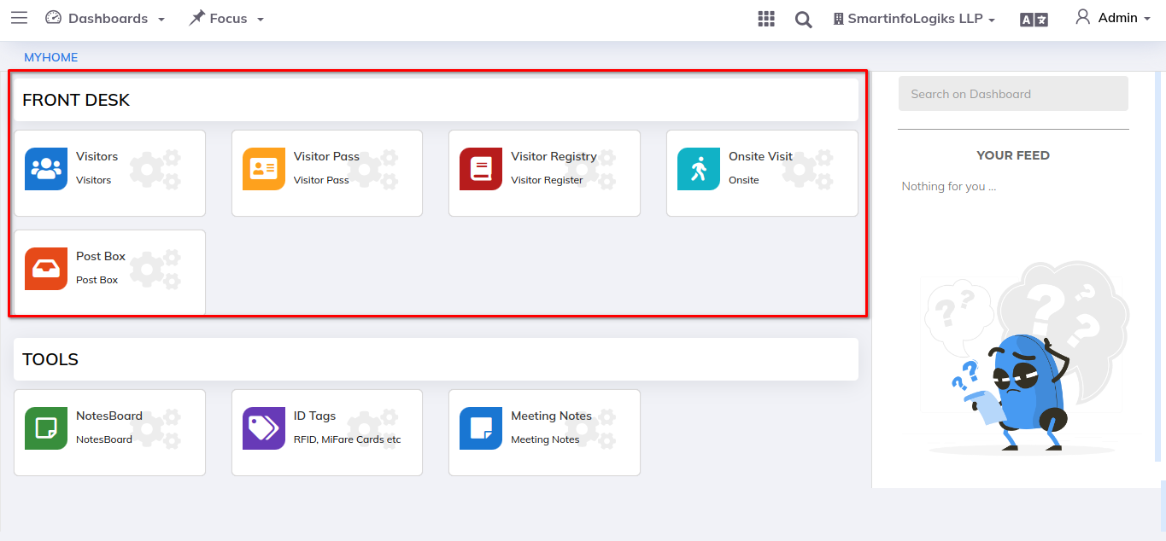
Task: Open the SmartinfoLogiks LLP company selector
Action: (x=913, y=18)
